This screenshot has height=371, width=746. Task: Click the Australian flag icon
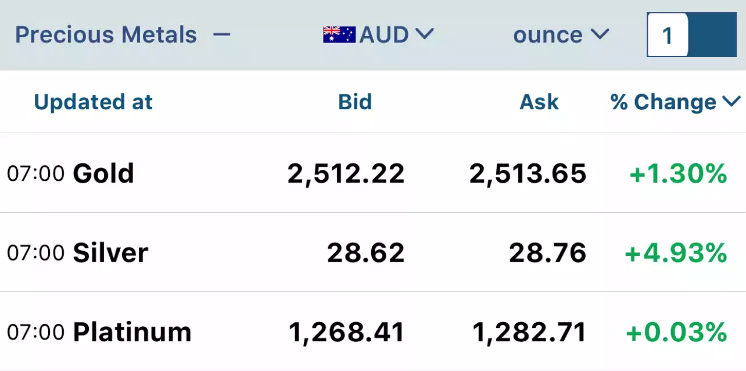339,35
